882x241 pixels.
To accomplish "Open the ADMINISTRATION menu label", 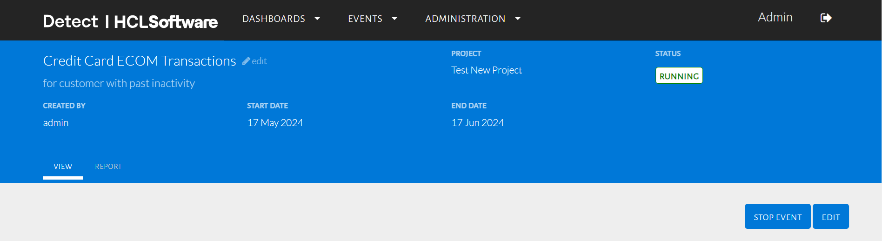I will click(x=465, y=19).
